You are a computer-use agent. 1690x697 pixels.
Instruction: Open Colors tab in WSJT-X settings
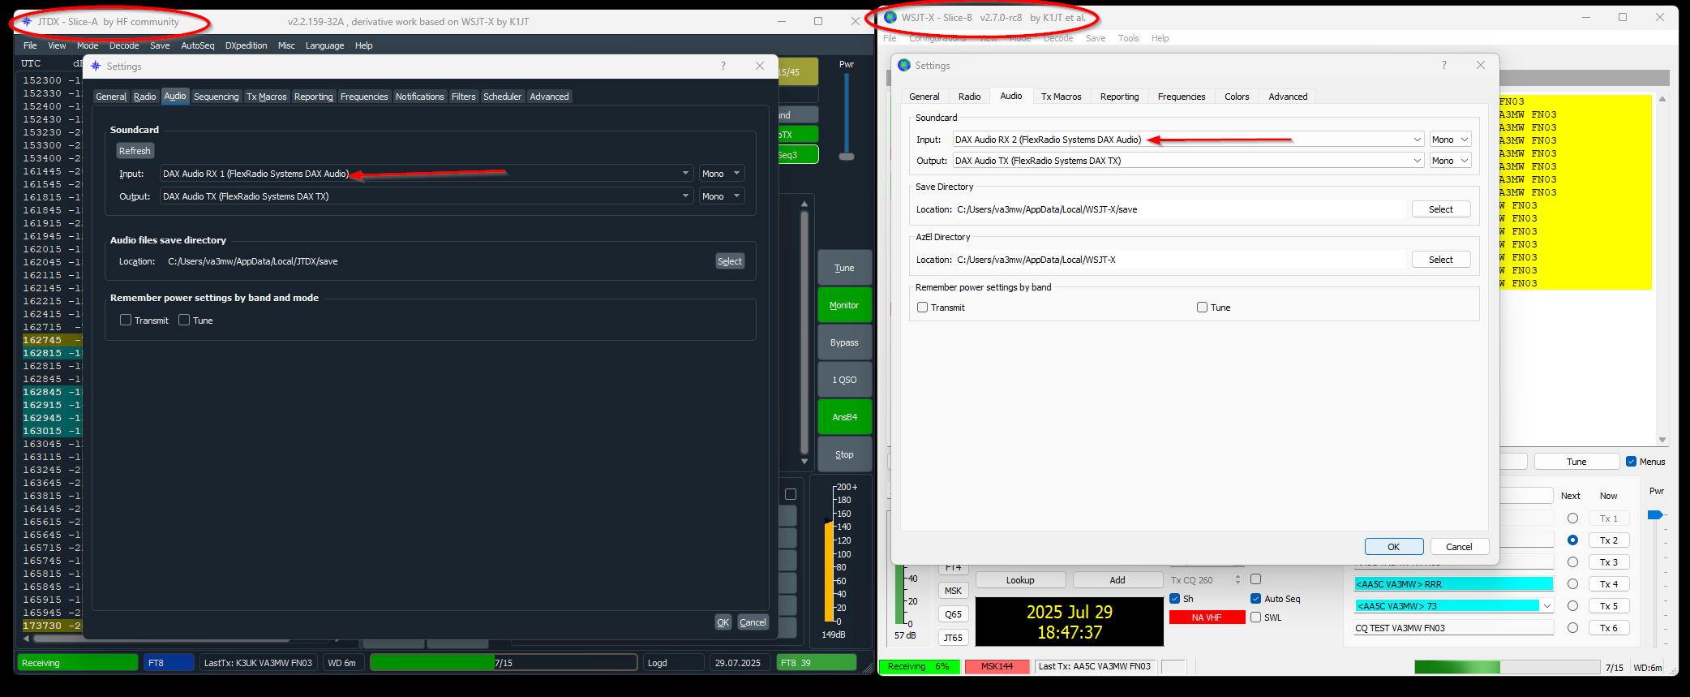pyautogui.click(x=1237, y=97)
